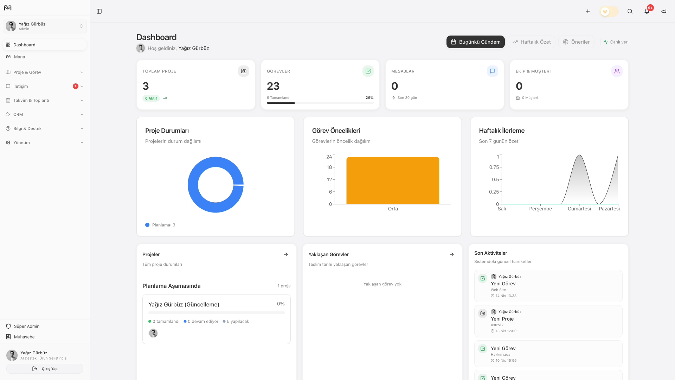Image resolution: width=675 pixels, height=380 pixels.
Task: Click the Mesajlar chat bubble icon
Action: [492, 71]
